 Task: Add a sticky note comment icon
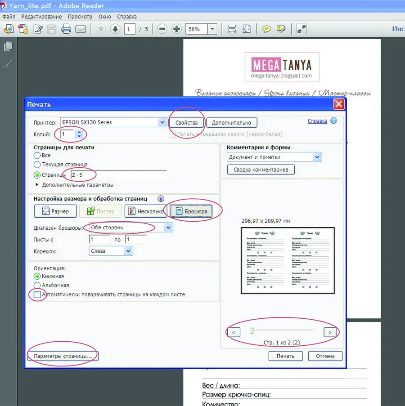tap(267, 29)
